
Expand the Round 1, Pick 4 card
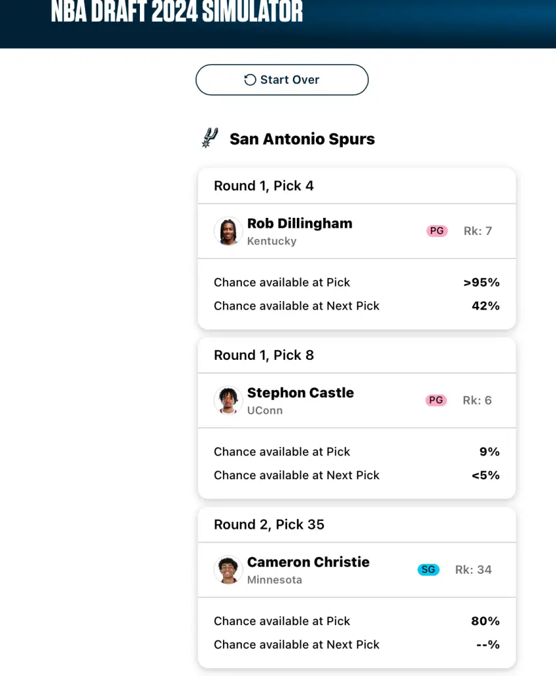[x=263, y=186]
